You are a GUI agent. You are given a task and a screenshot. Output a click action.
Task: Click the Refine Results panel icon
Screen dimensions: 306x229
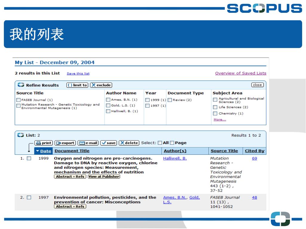21,85
